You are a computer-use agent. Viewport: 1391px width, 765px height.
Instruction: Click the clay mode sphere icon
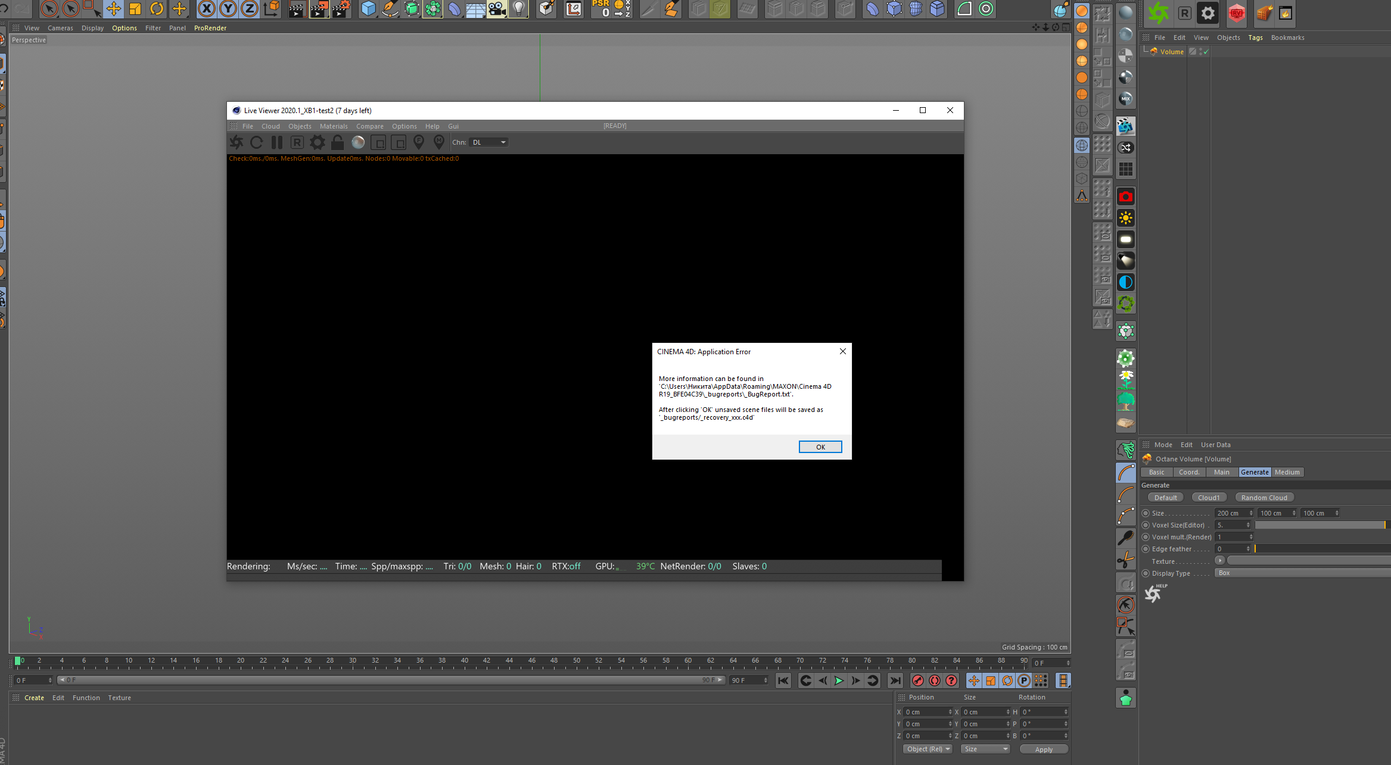(358, 142)
